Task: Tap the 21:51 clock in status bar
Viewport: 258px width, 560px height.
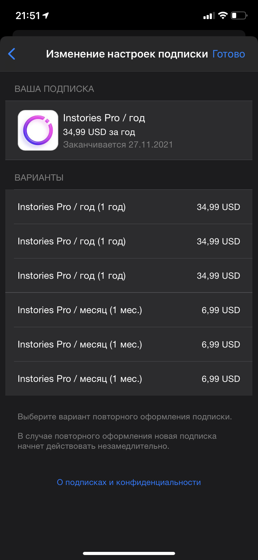Action: (28, 16)
